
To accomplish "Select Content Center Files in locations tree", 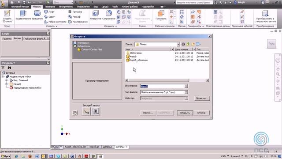I will [x=90, y=49].
